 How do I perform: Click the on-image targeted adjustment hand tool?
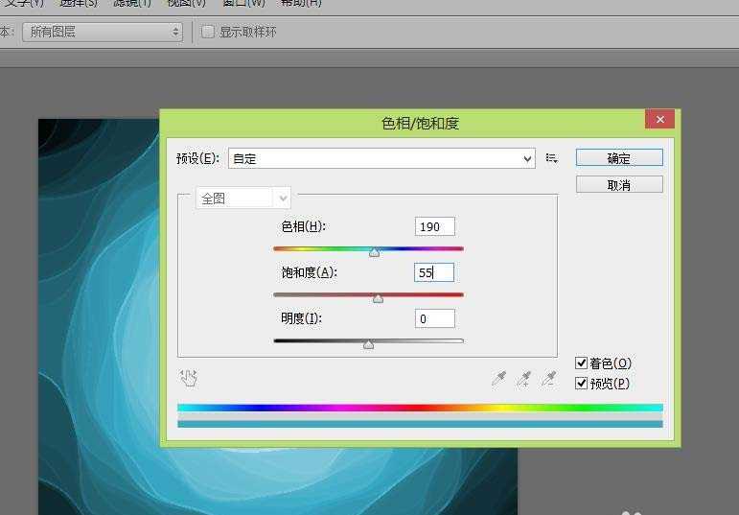coord(189,378)
